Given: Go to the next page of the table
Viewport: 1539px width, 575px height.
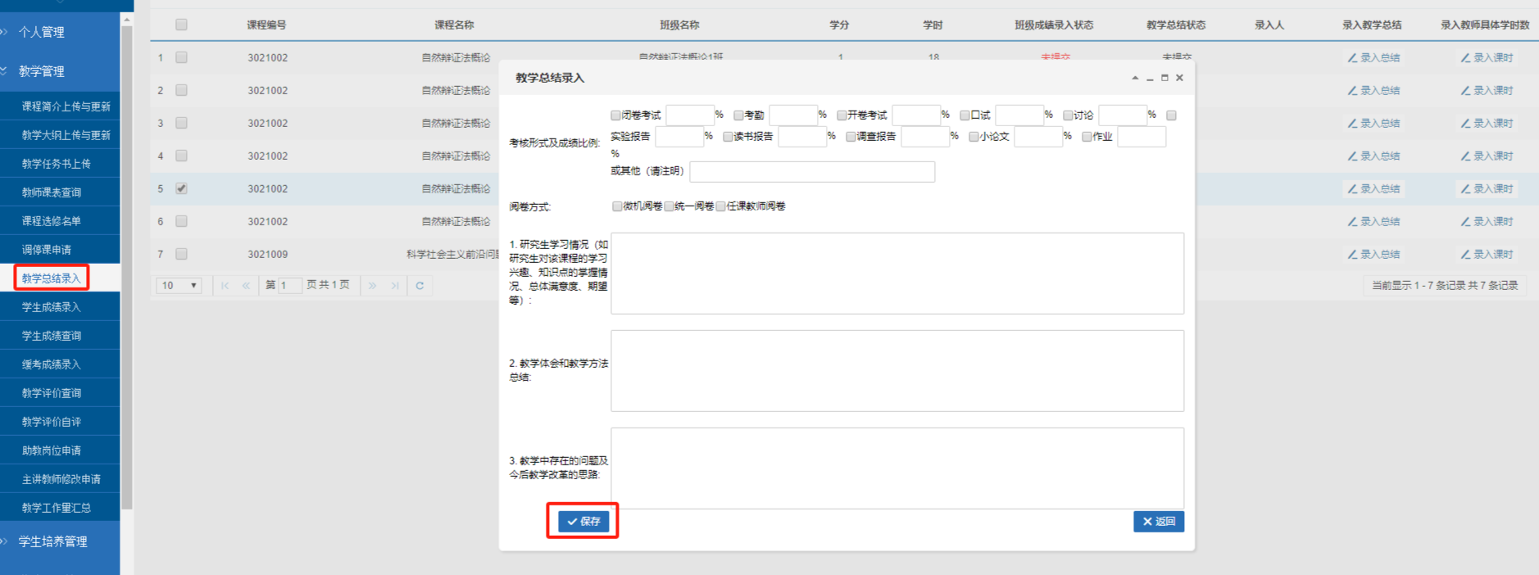Looking at the screenshot, I should tap(373, 286).
